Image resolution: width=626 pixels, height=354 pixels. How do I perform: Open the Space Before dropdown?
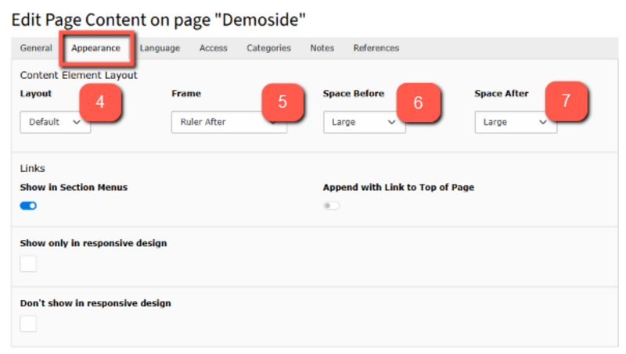pos(364,123)
